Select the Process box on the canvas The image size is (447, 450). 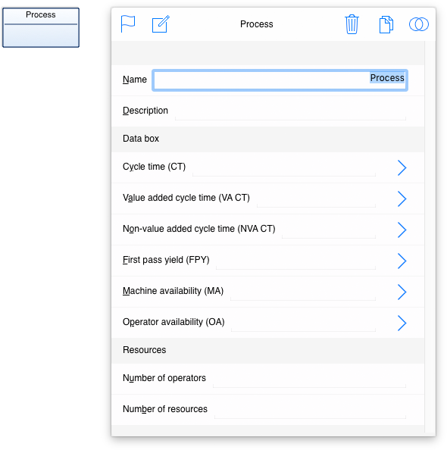point(41,27)
